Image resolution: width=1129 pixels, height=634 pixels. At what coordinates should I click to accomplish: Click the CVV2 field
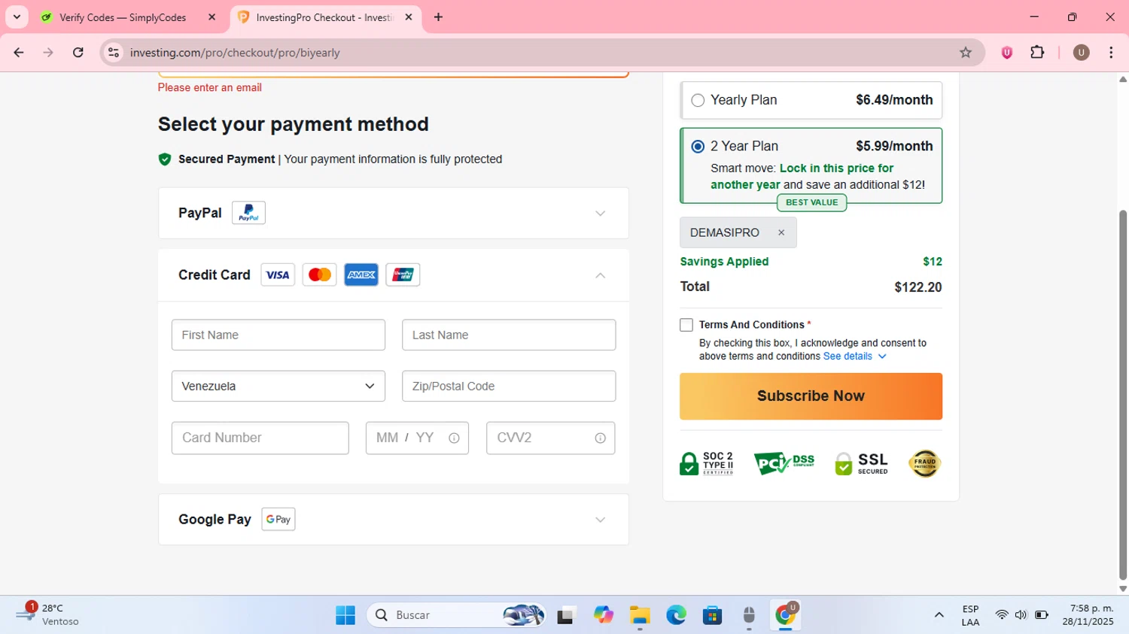pos(550,438)
